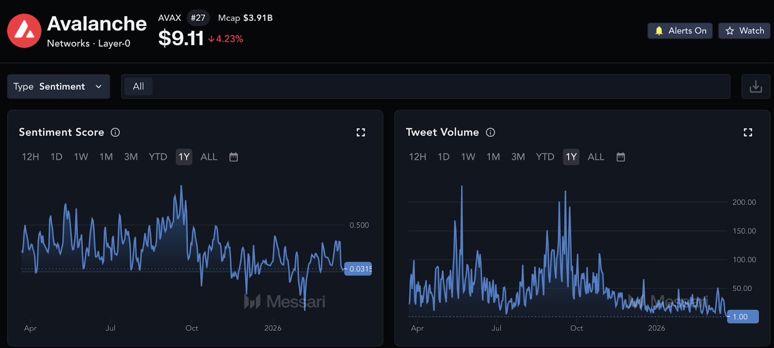Click the Avalanche red logo icon
Viewport: 774px width, 348px height.
(24, 31)
